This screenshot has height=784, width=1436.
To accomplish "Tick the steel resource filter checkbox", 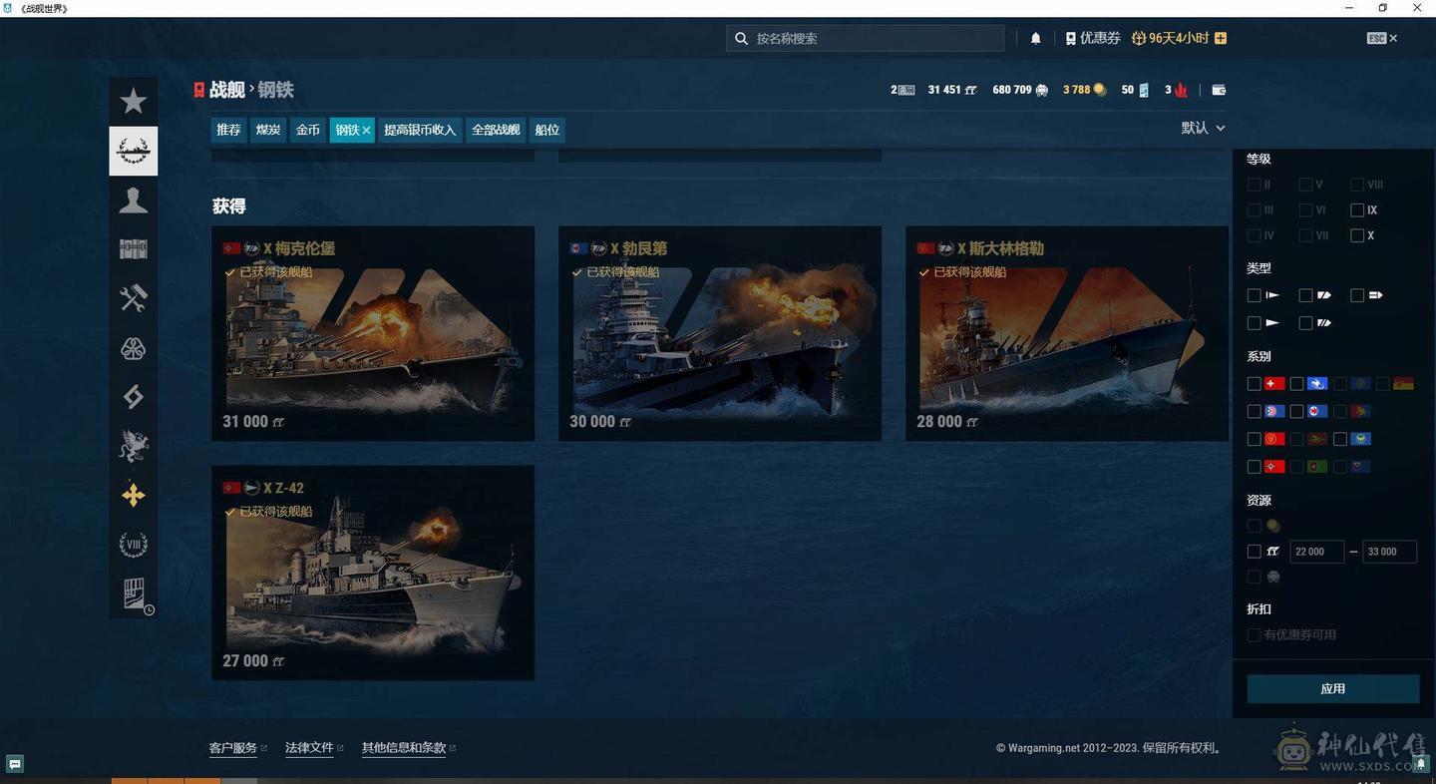I will [1254, 552].
